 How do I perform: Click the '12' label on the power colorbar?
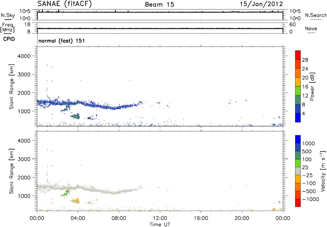point(305,96)
